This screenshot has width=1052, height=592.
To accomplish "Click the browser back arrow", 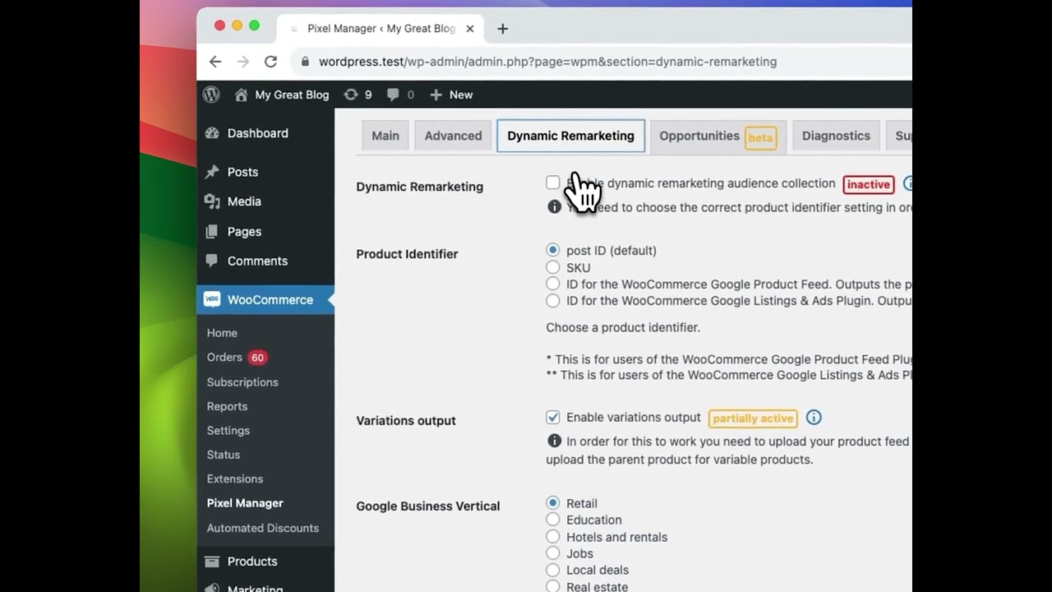I will click(x=215, y=62).
